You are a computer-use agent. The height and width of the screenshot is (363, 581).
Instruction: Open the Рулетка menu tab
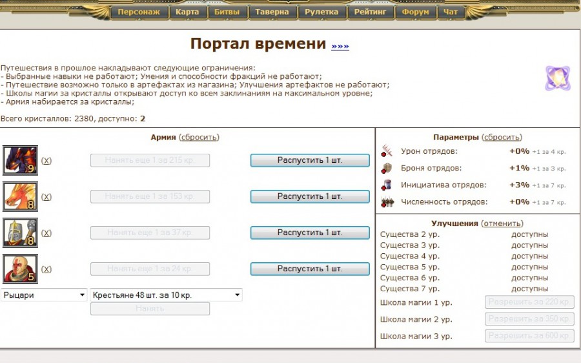coord(322,12)
